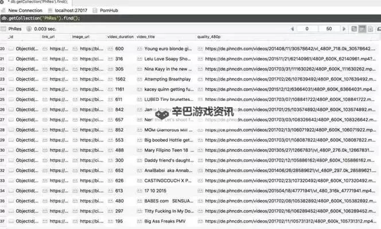Click the localhost:27017 label
The image size is (381, 229).
71,10
